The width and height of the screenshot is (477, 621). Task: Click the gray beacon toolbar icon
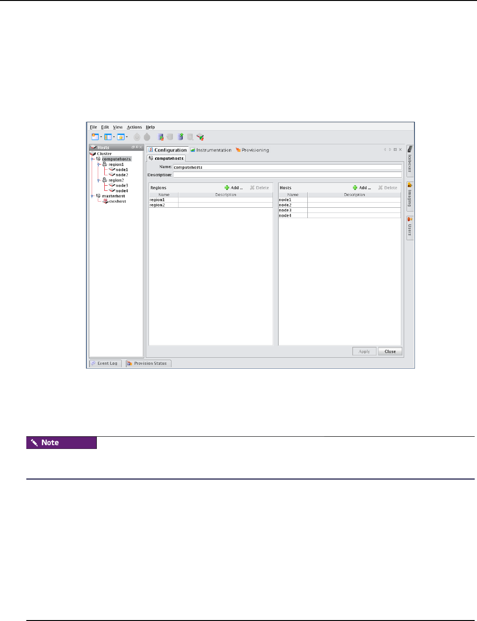click(147, 137)
